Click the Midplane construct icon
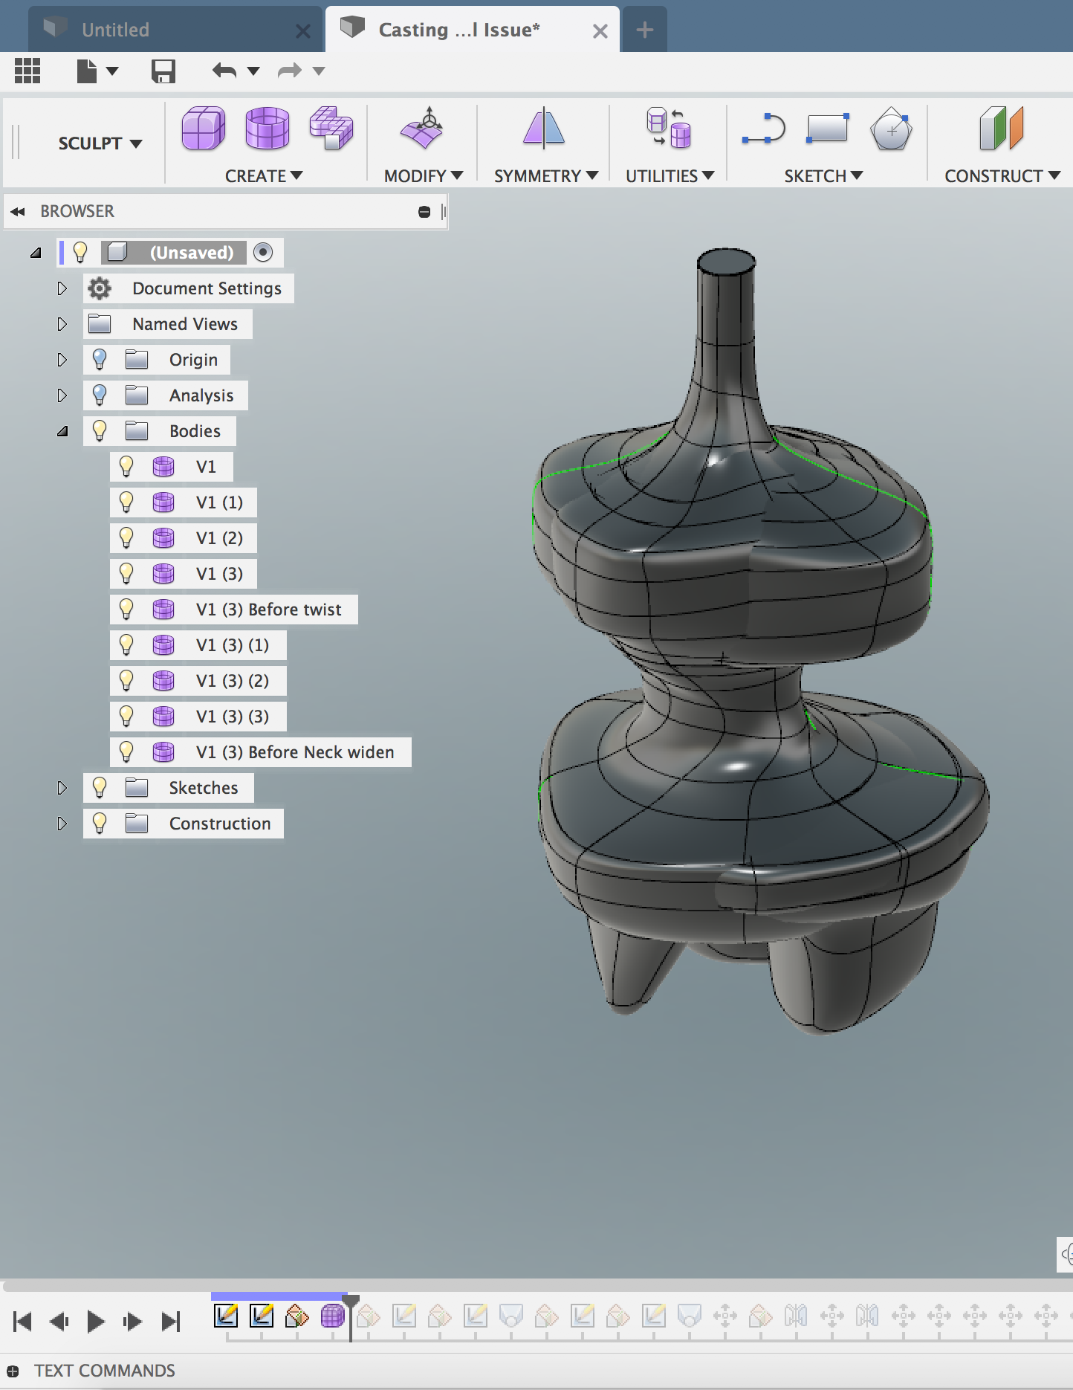The width and height of the screenshot is (1073, 1390). coord(1001,129)
